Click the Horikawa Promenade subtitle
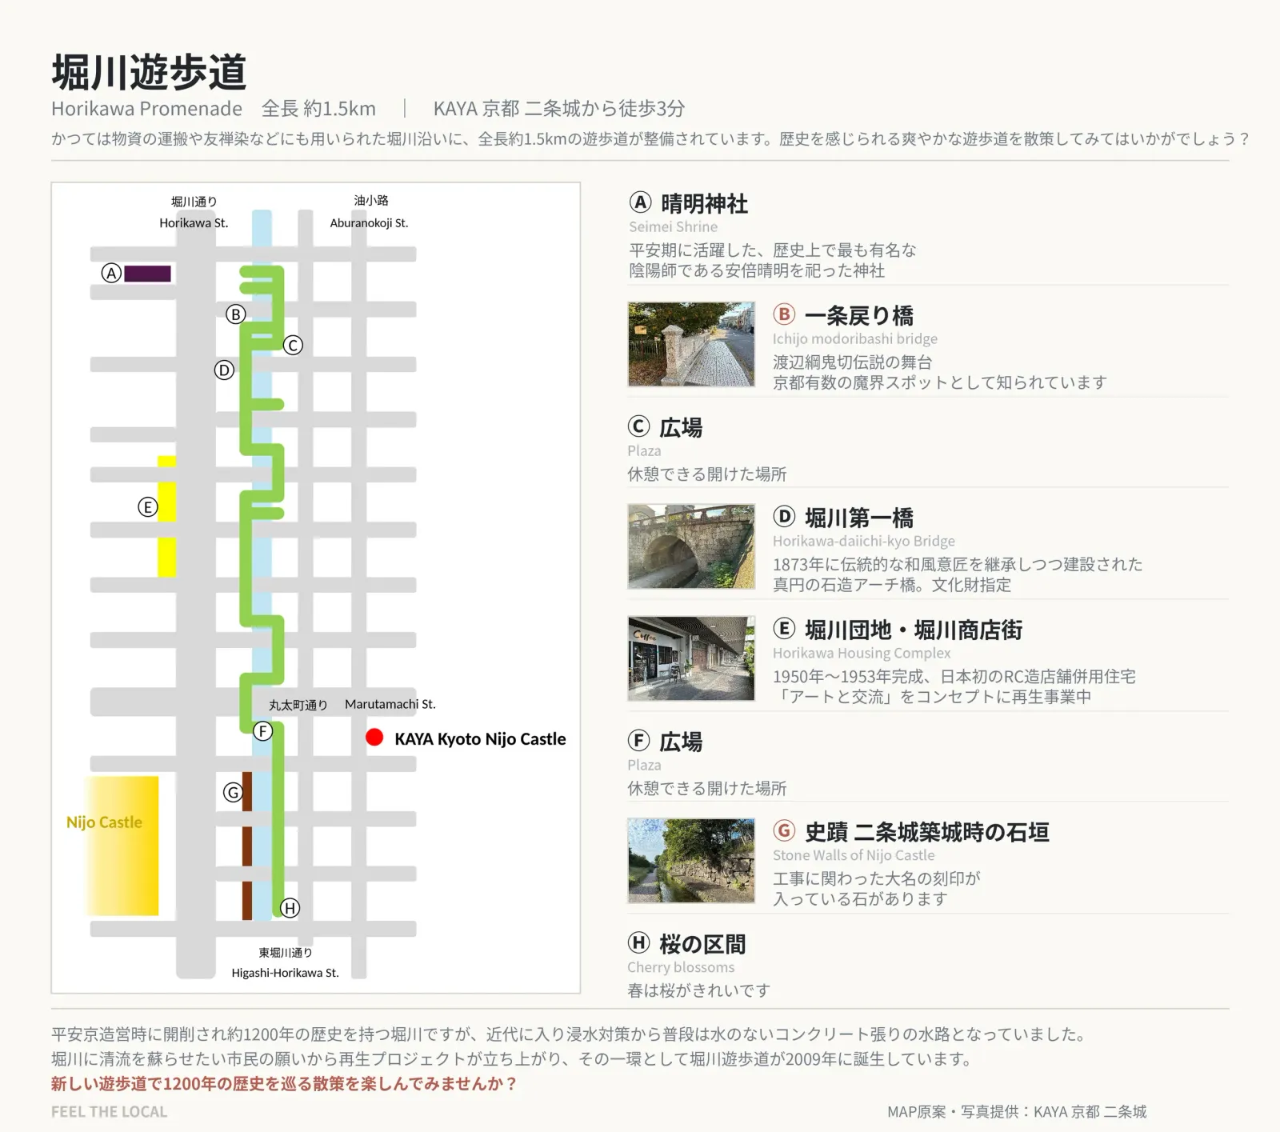Image resolution: width=1280 pixels, height=1132 pixels. [146, 109]
